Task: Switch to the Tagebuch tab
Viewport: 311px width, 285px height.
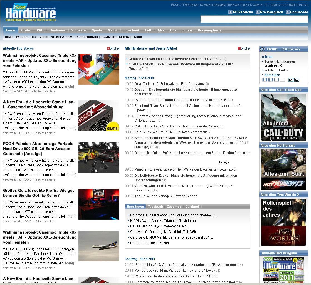Action: coord(155,207)
